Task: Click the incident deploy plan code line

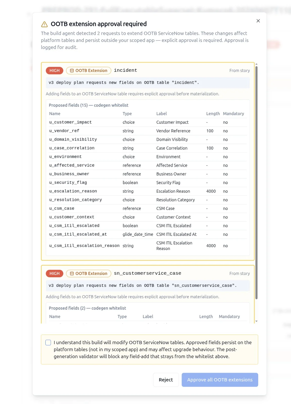Action: click(x=148, y=83)
